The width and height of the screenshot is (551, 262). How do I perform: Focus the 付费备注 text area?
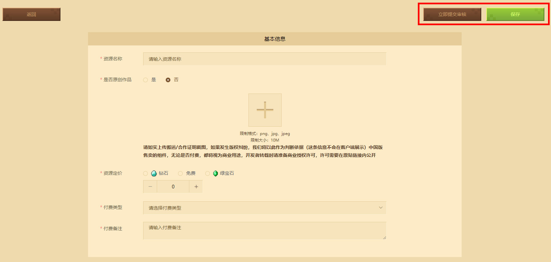(x=265, y=230)
